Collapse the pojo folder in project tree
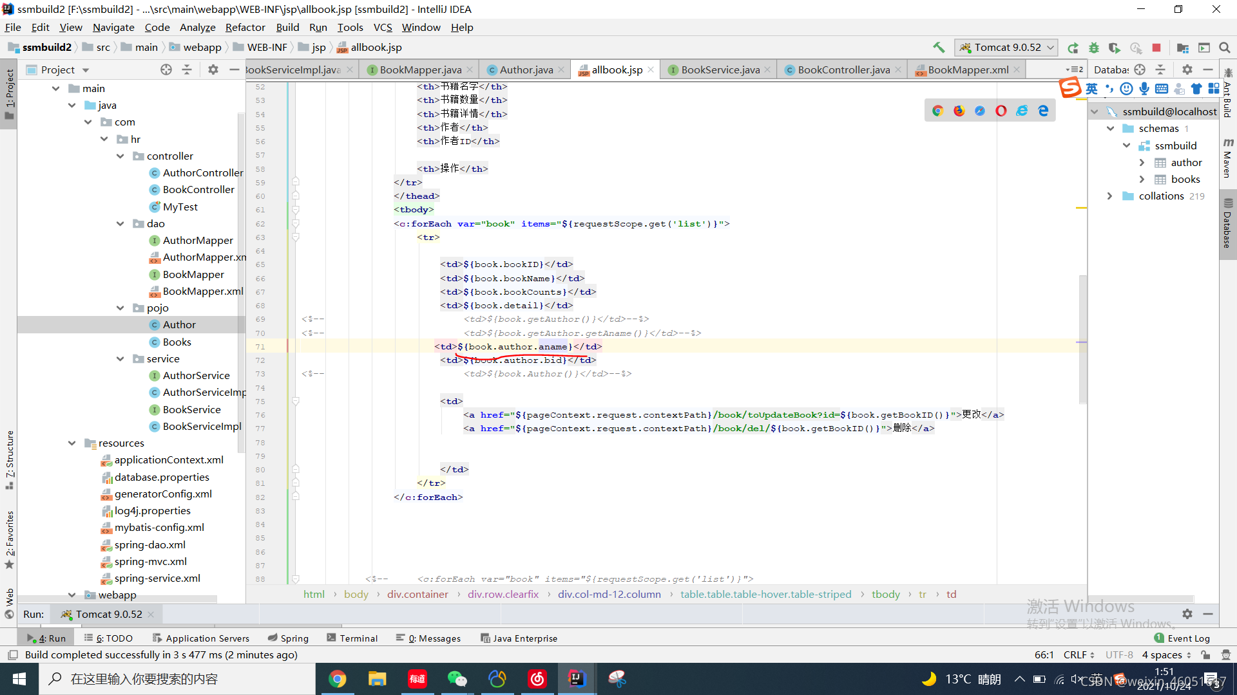Image resolution: width=1237 pixels, height=695 pixels. (120, 308)
